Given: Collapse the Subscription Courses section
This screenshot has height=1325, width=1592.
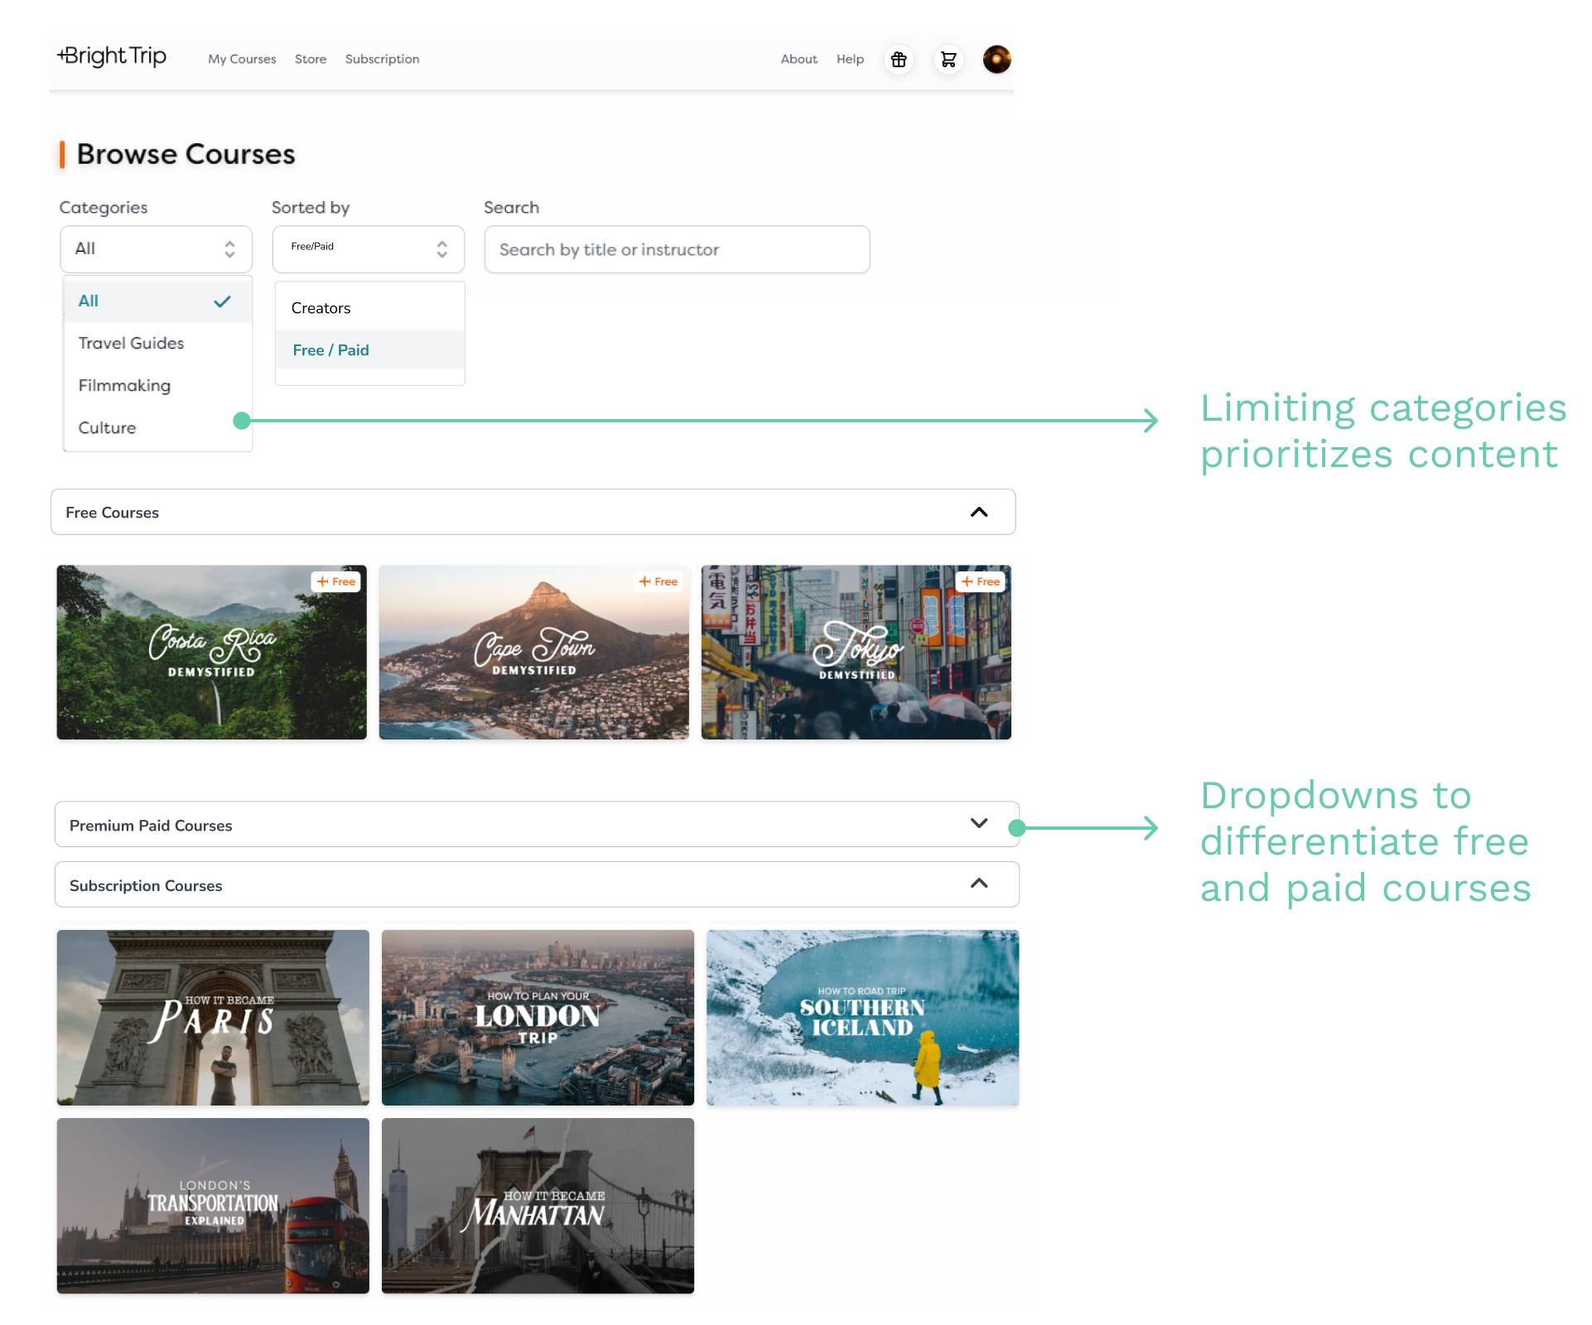Looking at the screenshot, I should [x=979, y=884].
